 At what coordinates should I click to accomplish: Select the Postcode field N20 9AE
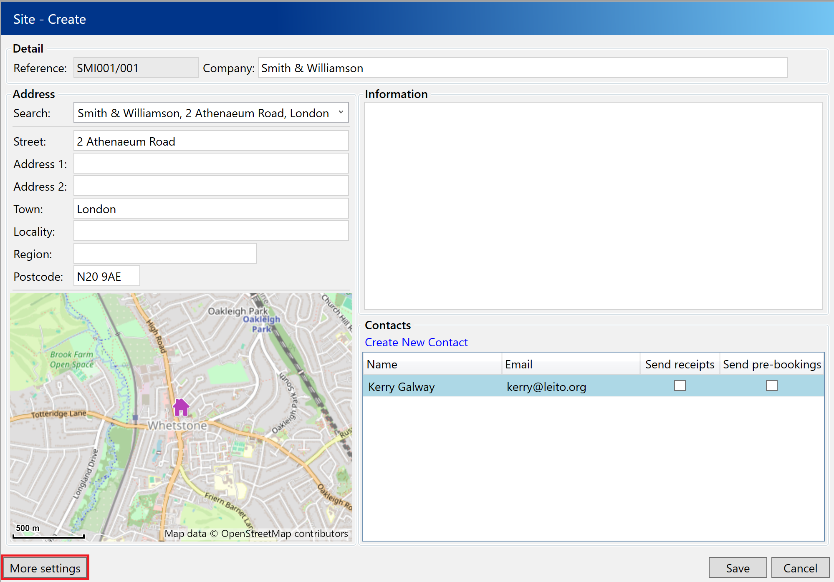[x=106, y=277]
